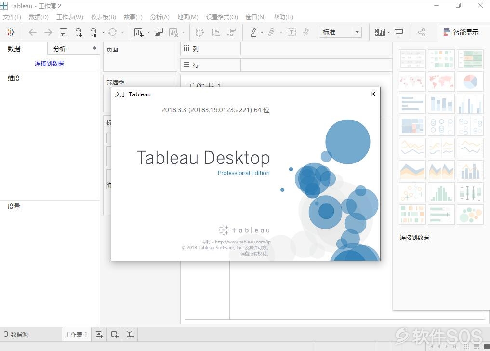Toggle the 智能显示 Show Me button
This screenshot has width=490, height=351.
click(x=461, y=32)
